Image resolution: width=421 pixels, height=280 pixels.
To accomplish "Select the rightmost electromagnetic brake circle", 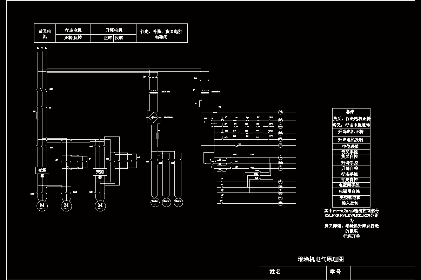I will coord(178,202).
